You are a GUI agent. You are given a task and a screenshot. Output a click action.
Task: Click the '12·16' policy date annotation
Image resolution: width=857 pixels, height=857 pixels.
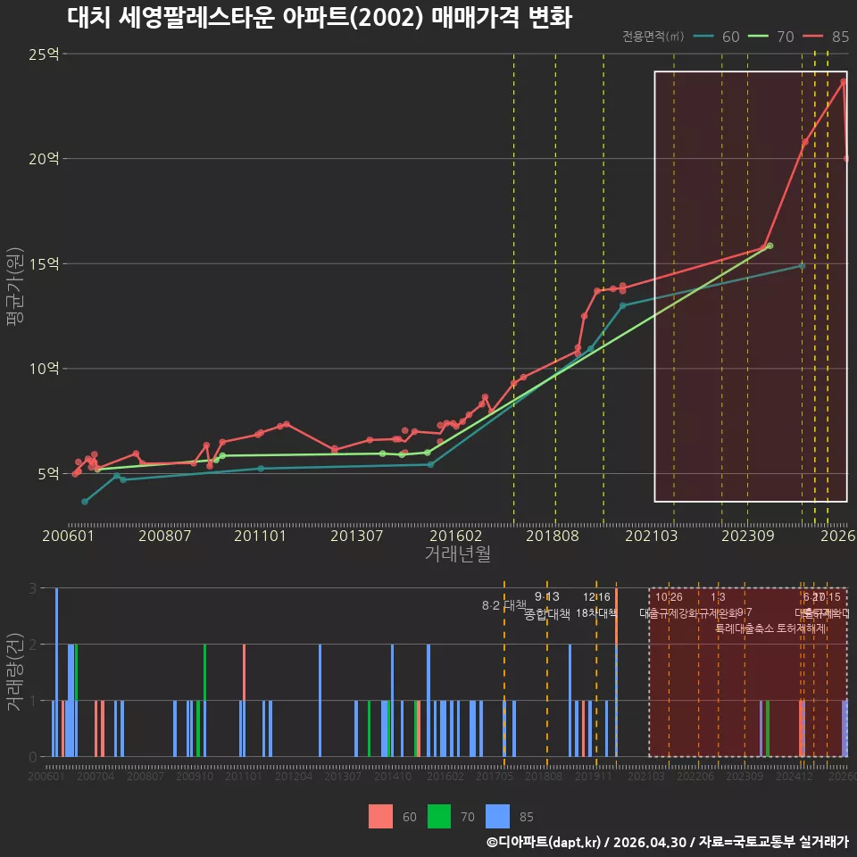coord(596,597)
